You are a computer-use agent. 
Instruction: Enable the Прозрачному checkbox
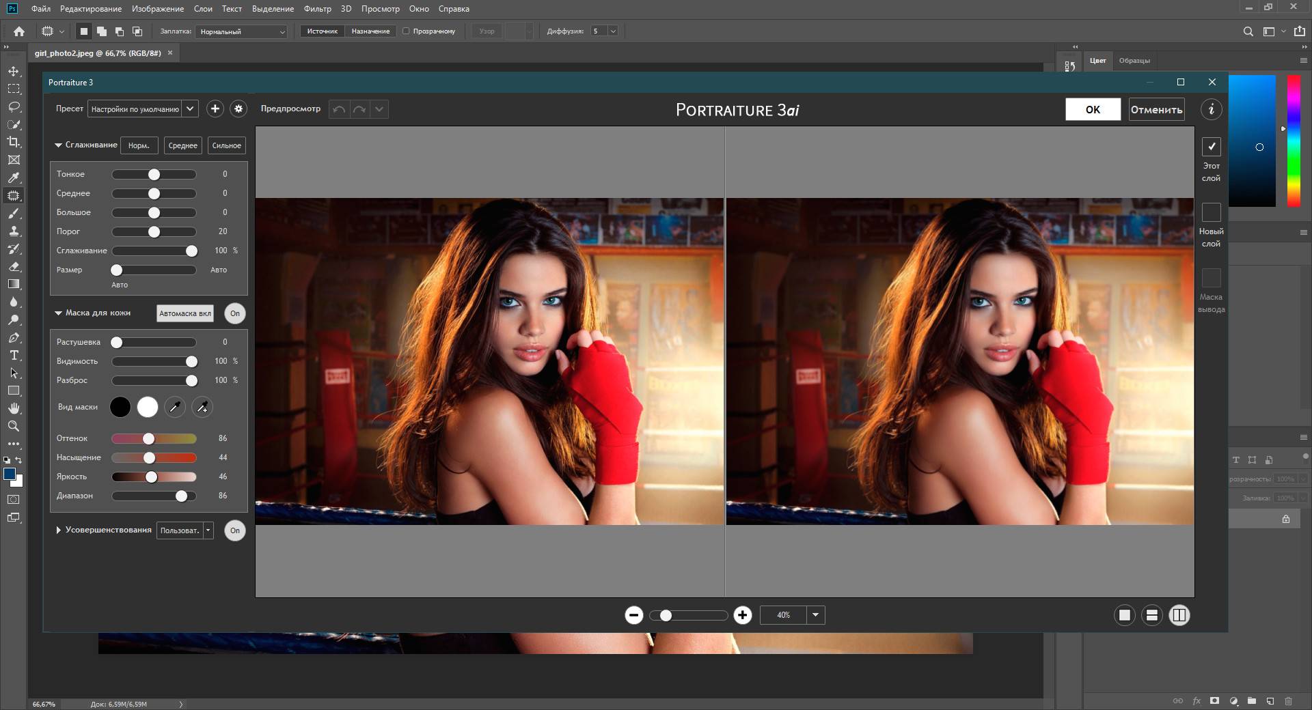tap(406, 31)
